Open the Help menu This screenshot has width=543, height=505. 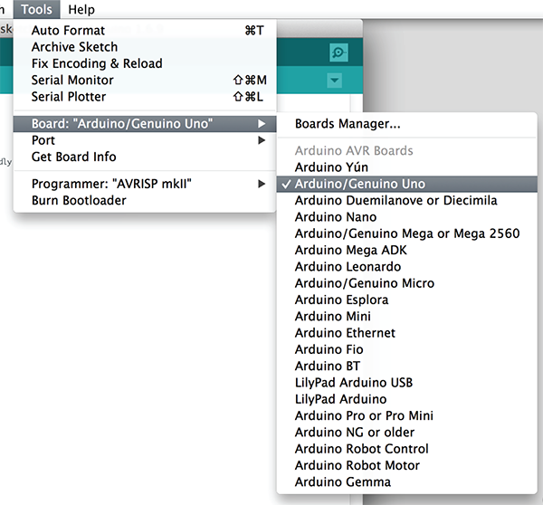[x=81, y=9]
